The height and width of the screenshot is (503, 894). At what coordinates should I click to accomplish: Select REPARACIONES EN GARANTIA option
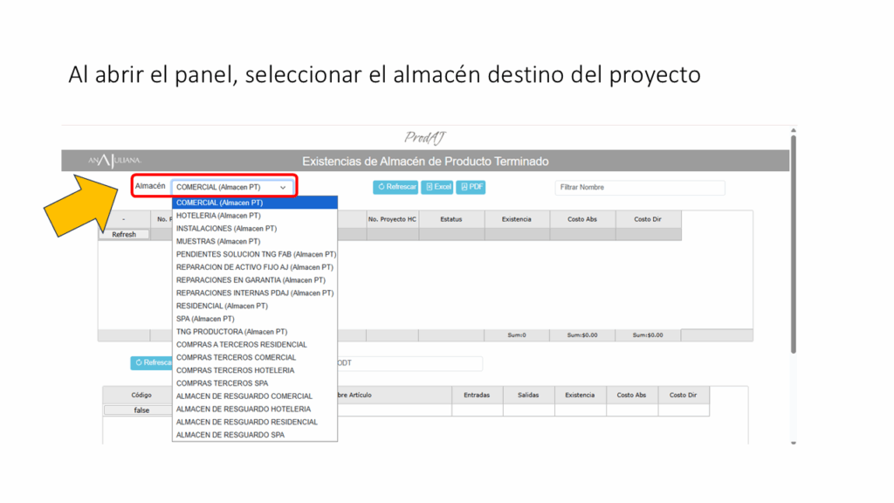coord(251,280)
